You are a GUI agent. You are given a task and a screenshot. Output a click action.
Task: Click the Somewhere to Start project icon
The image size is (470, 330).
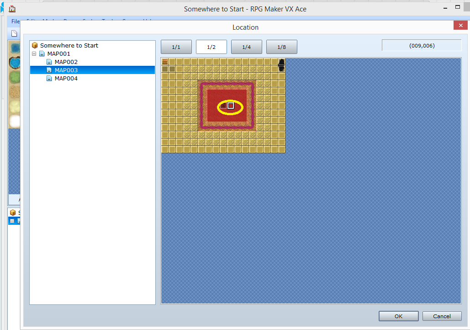pos(35,45)
